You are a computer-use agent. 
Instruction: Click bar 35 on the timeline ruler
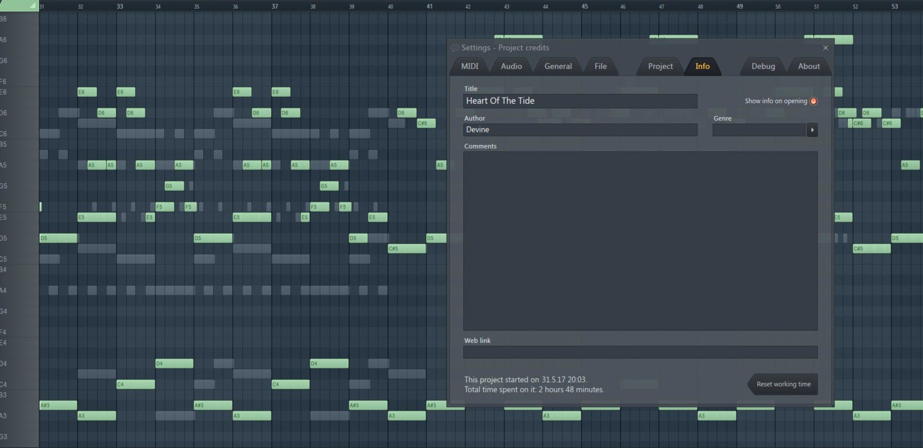[x=196, y=7]
